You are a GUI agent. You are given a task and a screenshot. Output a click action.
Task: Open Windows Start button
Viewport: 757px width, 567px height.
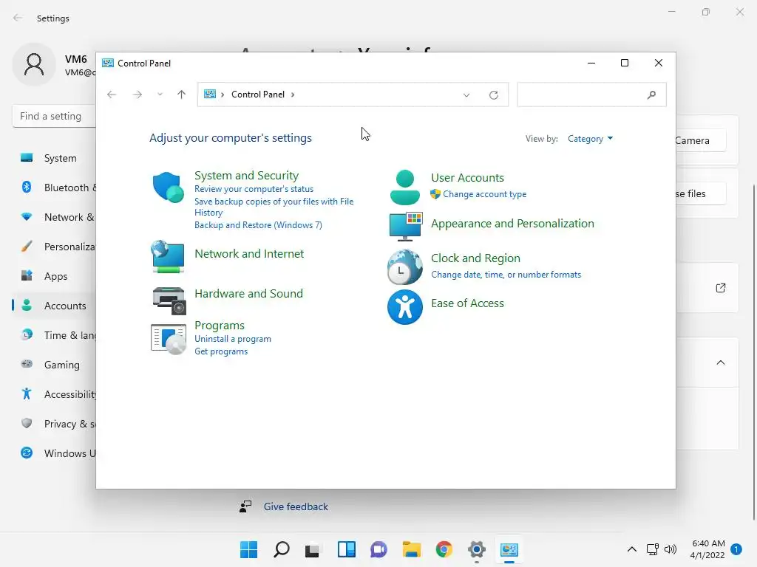coord(248,549)
